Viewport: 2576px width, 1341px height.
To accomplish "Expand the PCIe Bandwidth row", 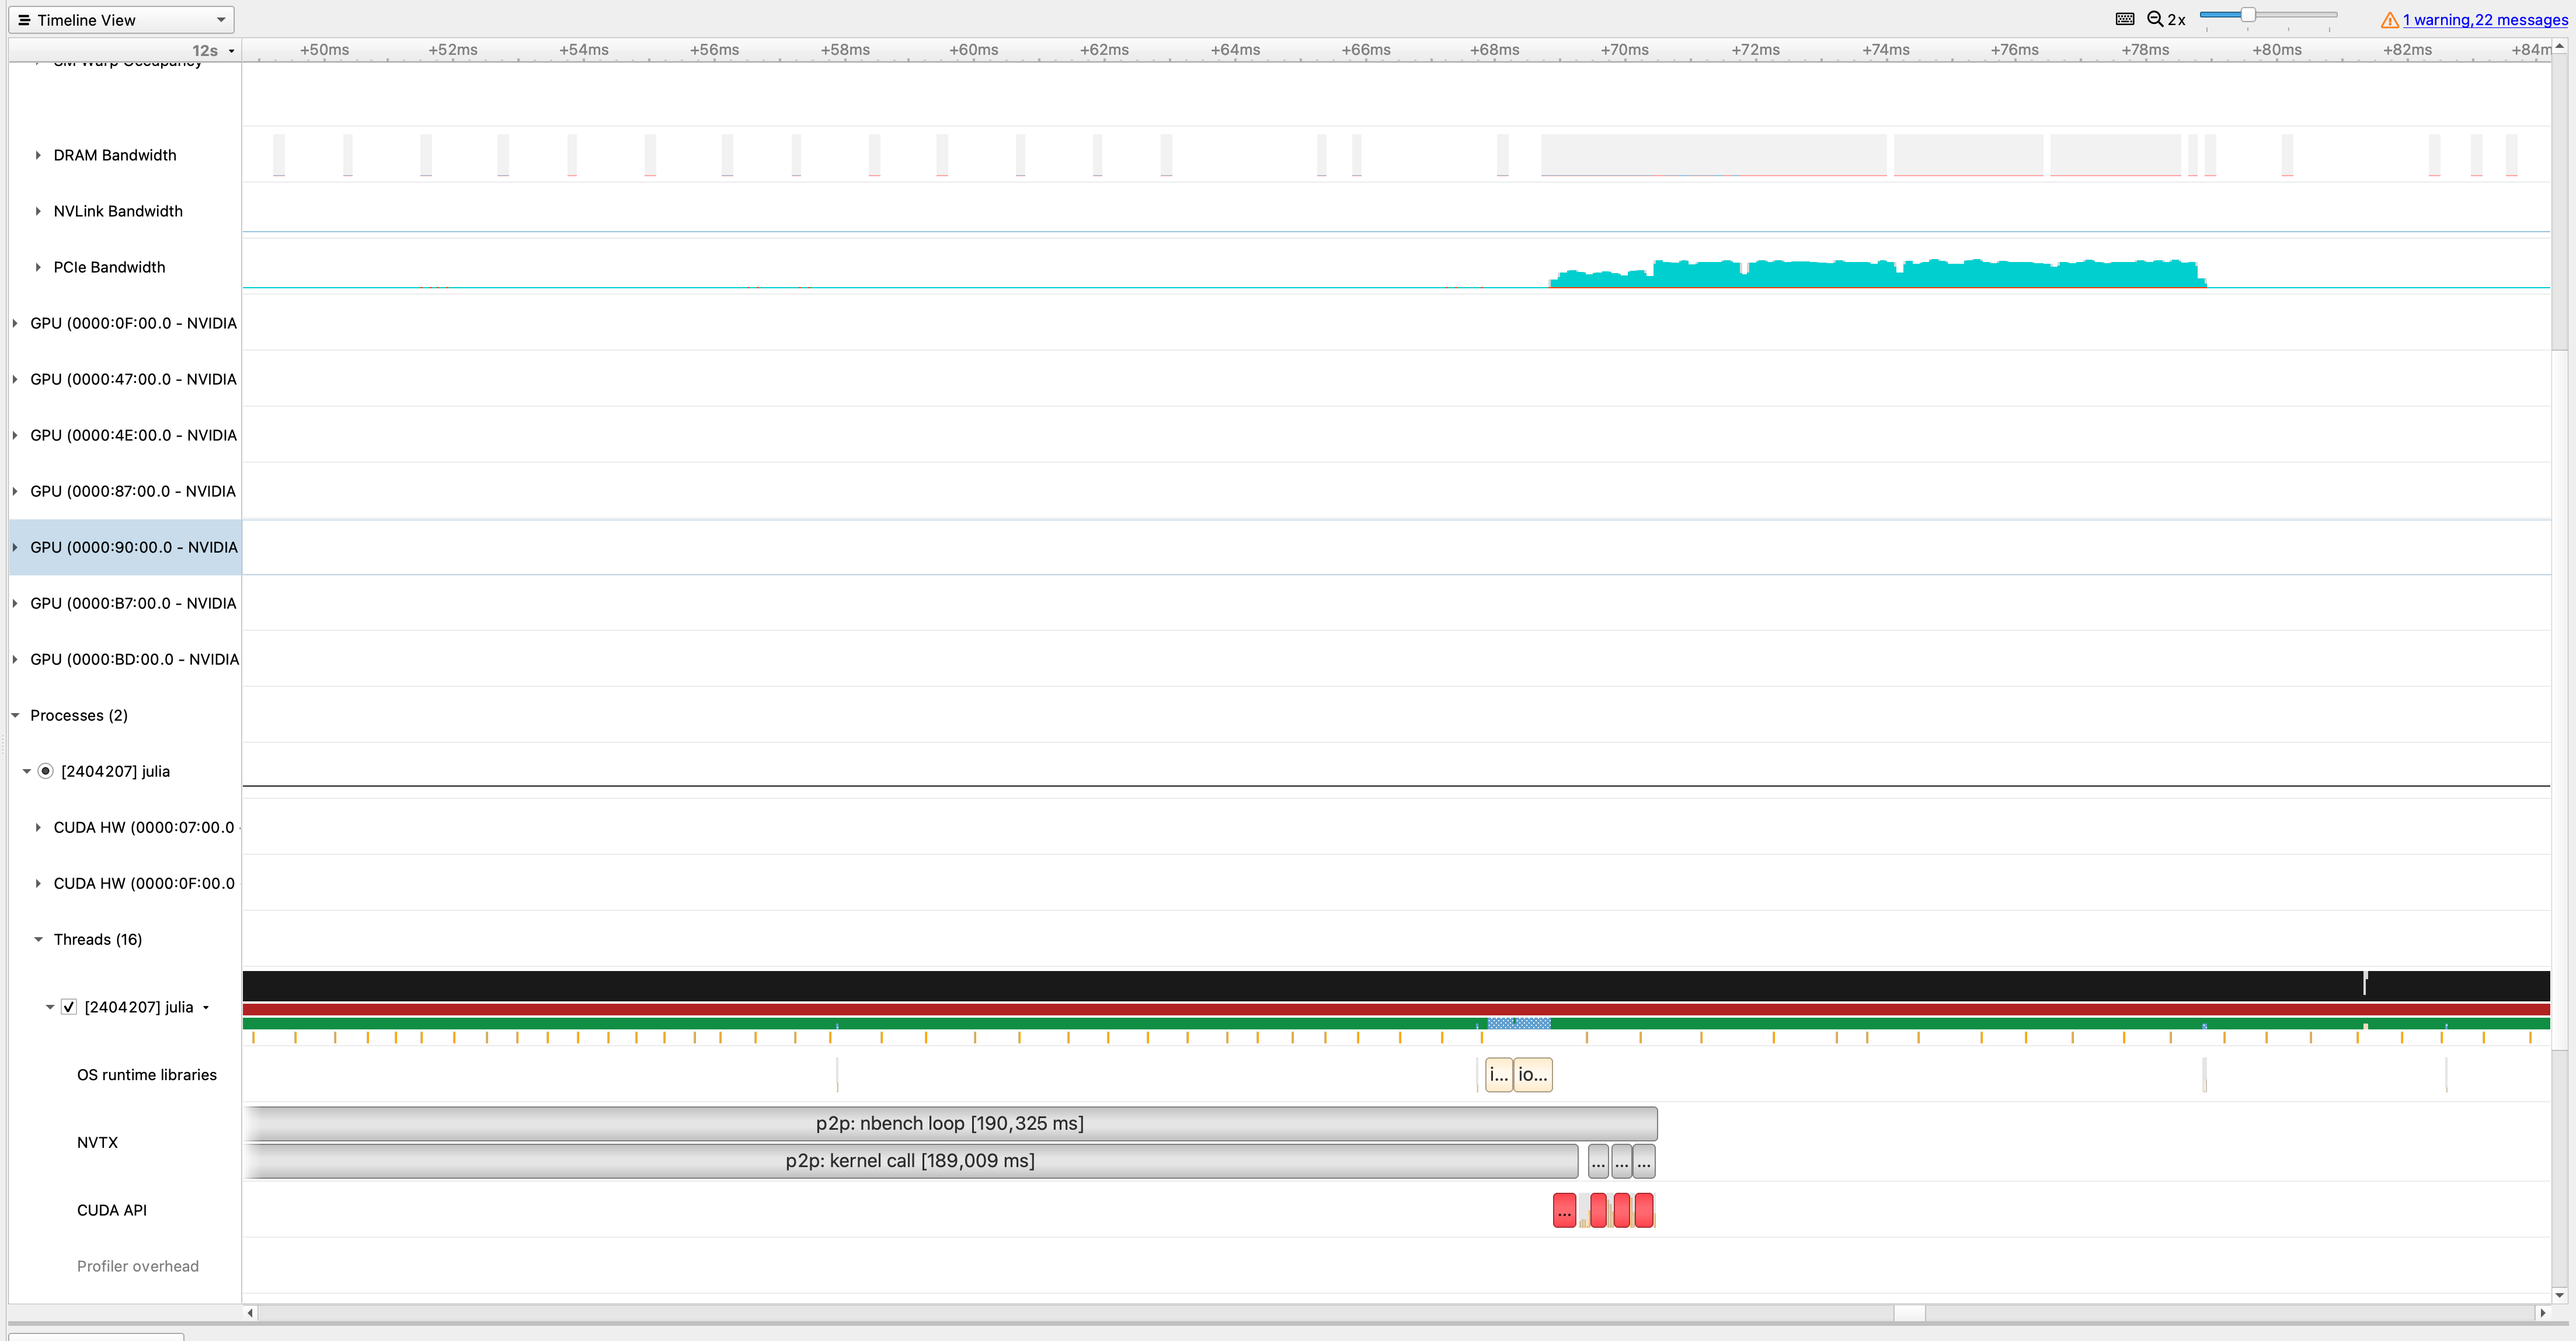I will [37, 267].
